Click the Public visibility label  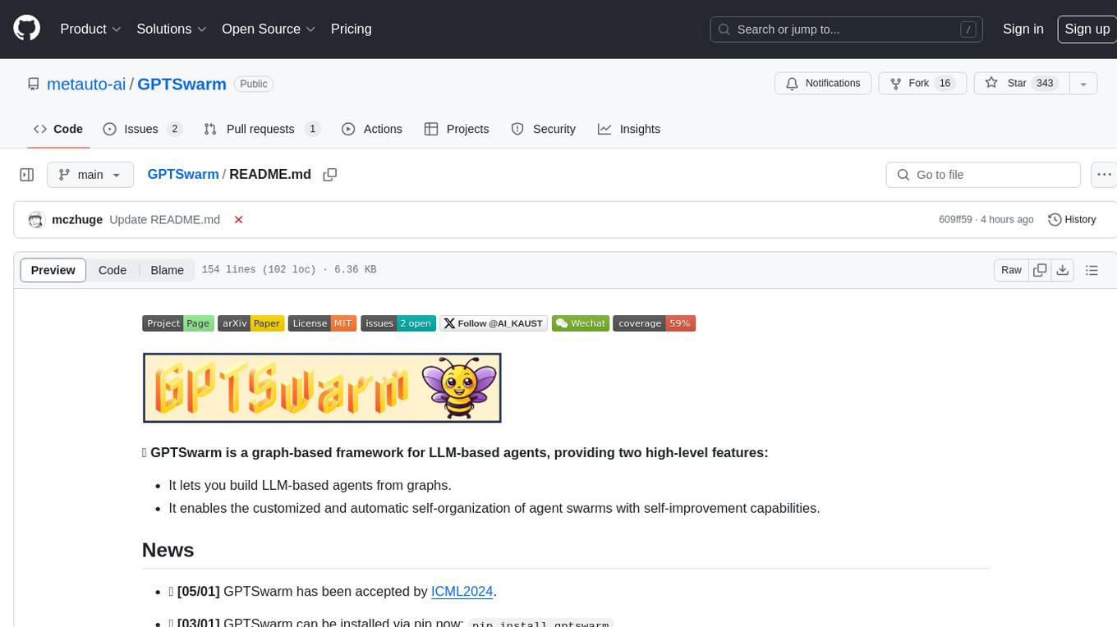[254, 84]
